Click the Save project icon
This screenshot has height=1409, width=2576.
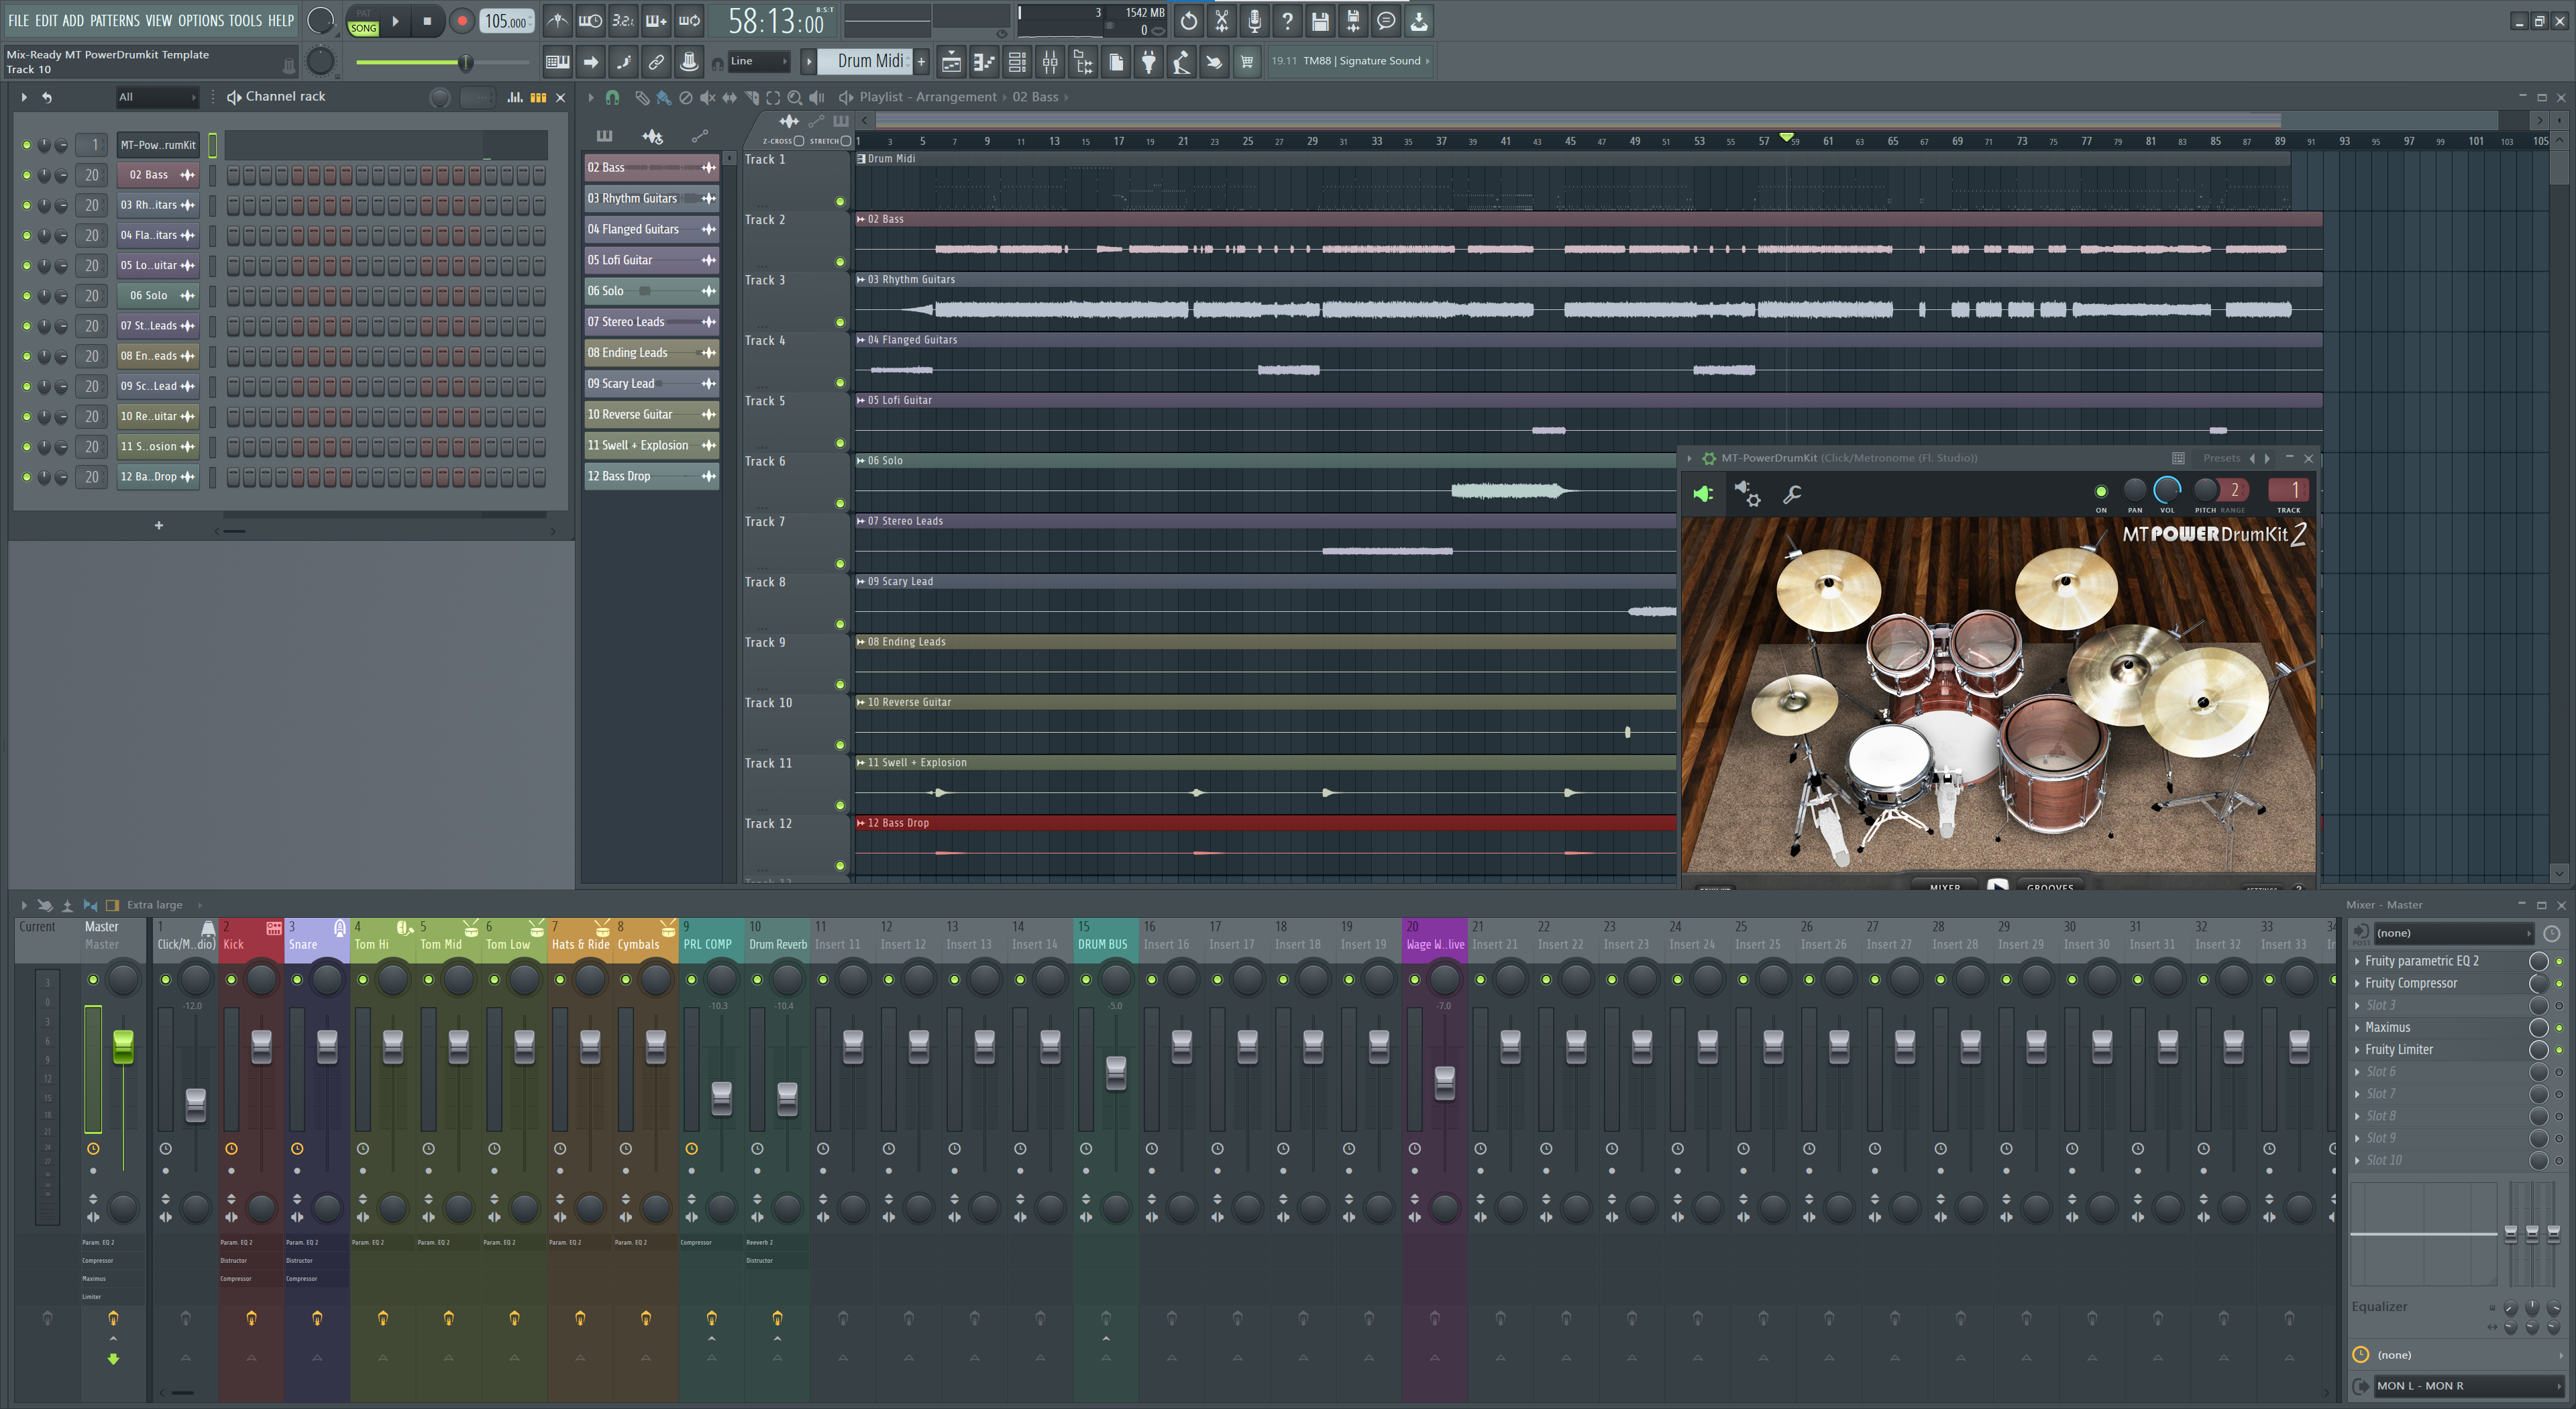(x=1320, y=21)
